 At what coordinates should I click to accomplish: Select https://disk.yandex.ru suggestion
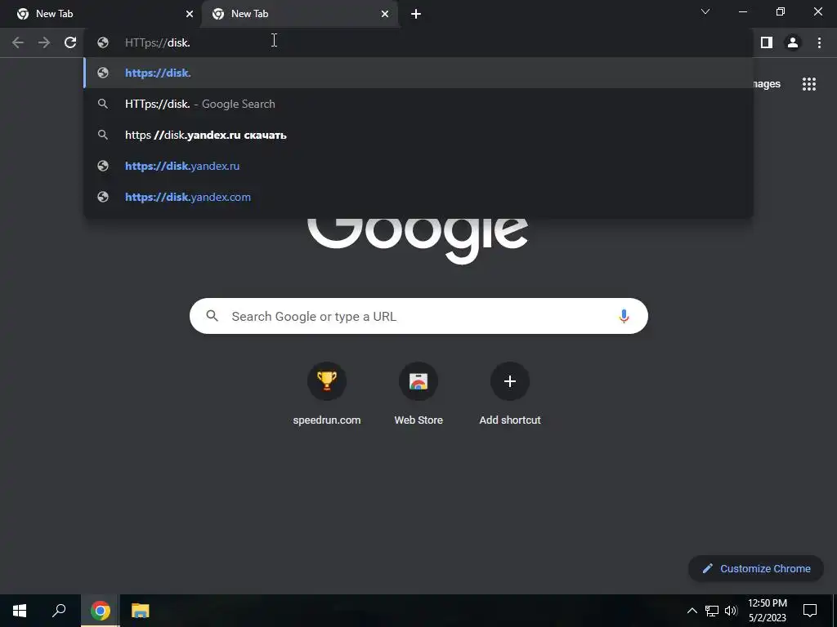pos(418,166)
